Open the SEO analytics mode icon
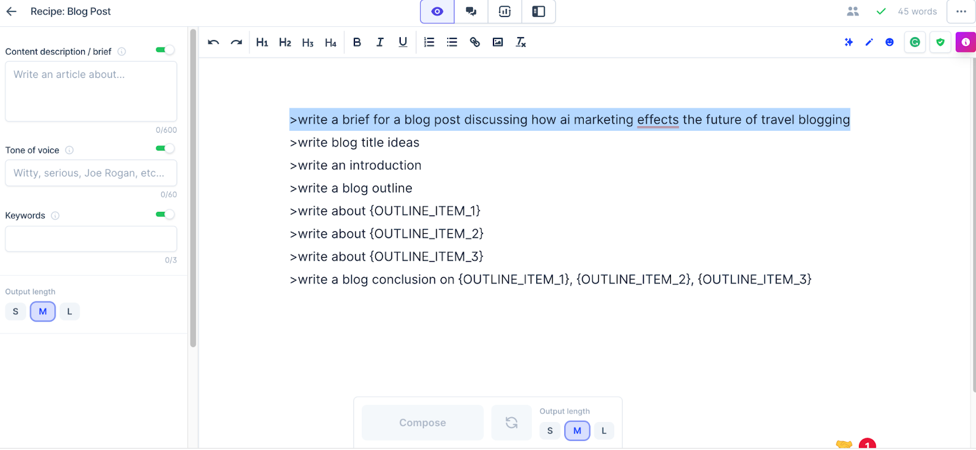This screenshot has height=450, width=976. [504, 12]
